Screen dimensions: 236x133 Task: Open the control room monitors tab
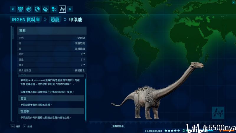coord(20,9)
